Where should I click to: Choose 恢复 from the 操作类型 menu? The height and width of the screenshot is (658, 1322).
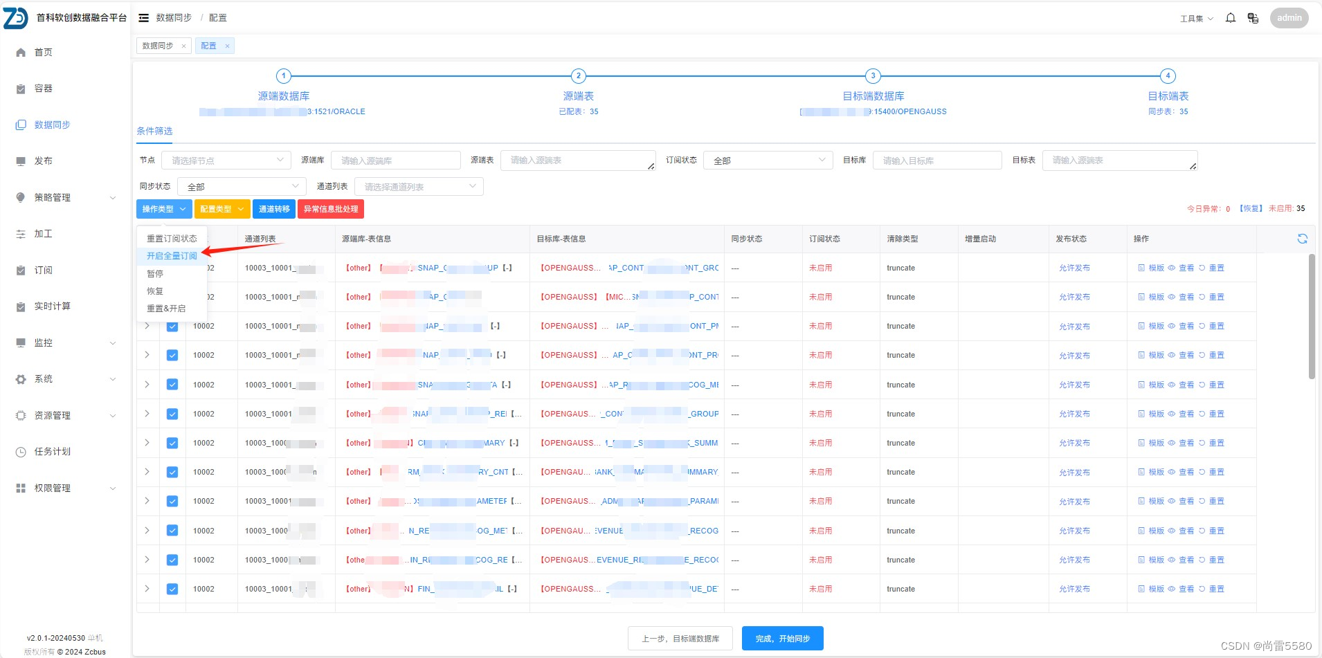172,291
